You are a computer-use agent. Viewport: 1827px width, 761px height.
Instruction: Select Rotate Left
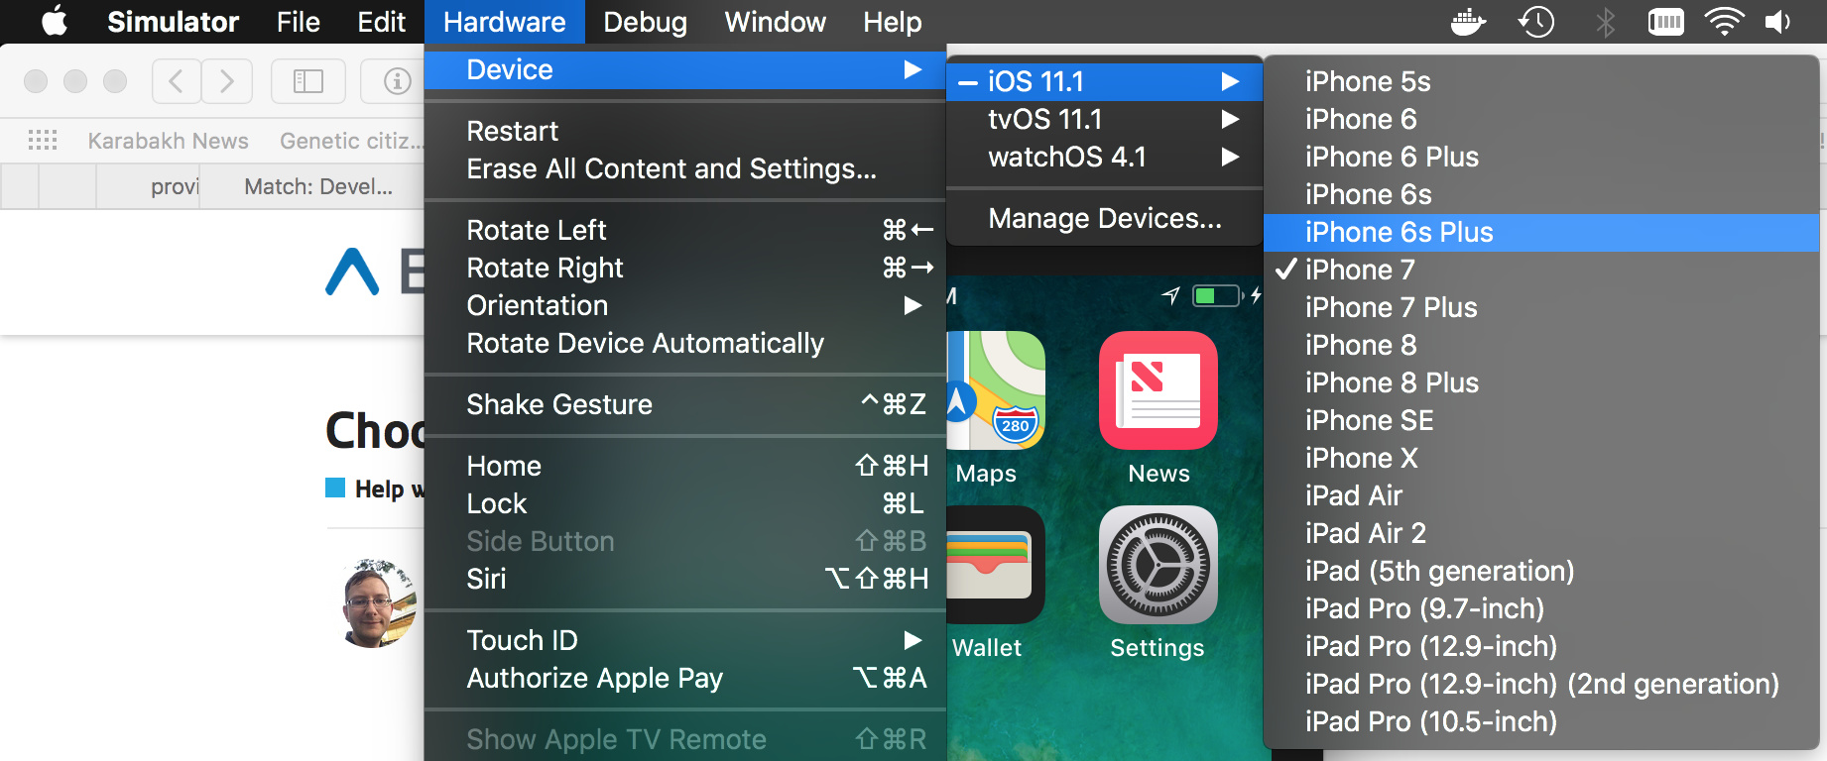coord(685,230)
